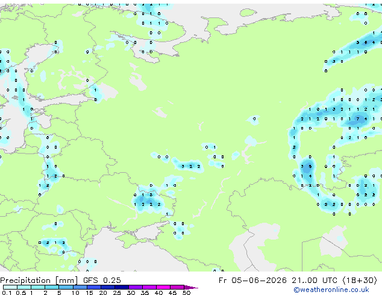Click the 45–50 mm legend swatch
This screenshot has width=382, height=295.
[177, 287]
